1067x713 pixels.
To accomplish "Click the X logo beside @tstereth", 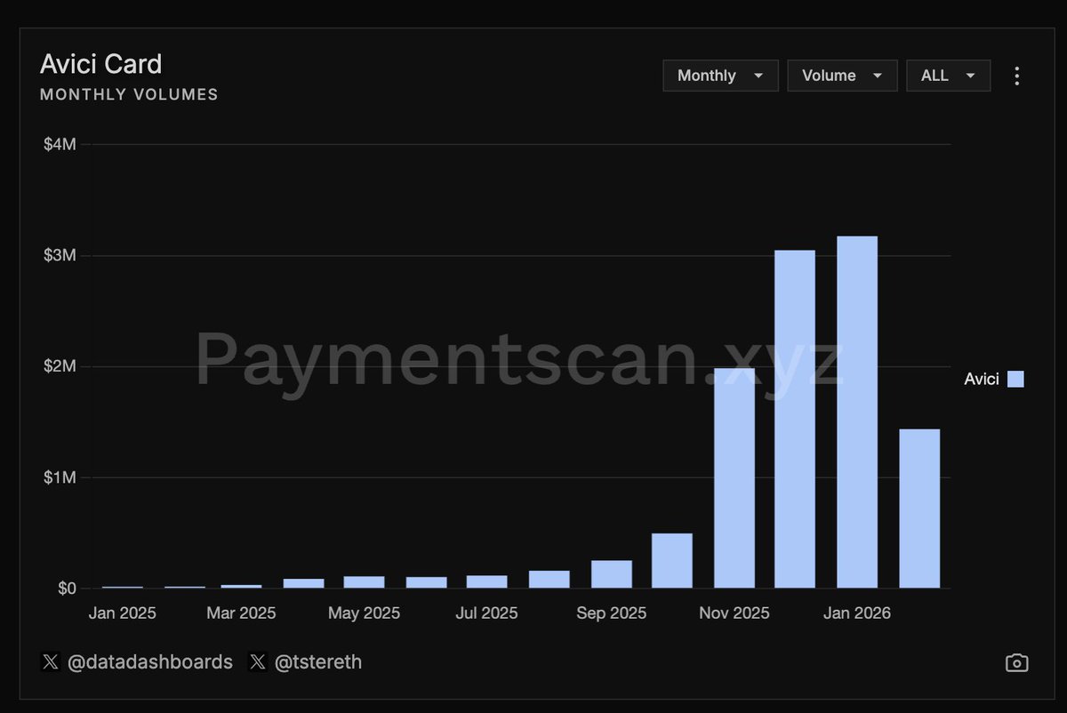I will [258, 662].
